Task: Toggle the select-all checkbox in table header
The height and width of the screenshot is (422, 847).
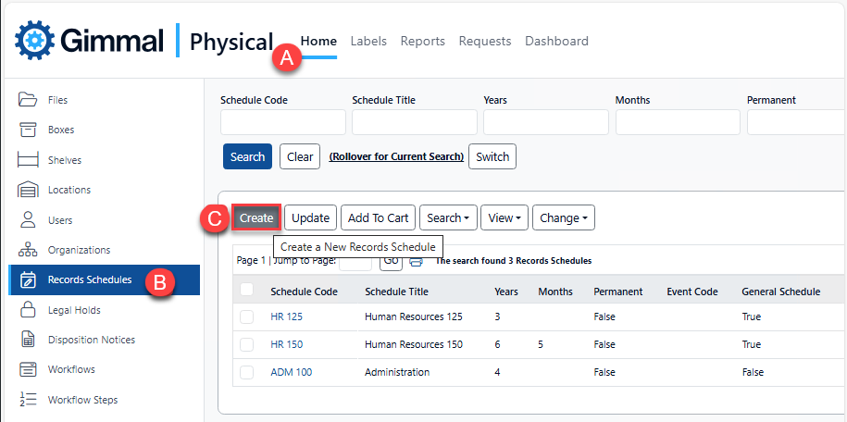Action: (x=246, y=291)
